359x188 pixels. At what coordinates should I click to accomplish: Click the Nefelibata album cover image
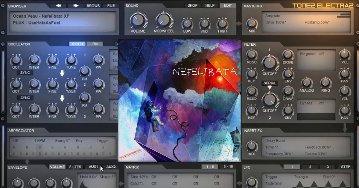[x=180, y=101]
